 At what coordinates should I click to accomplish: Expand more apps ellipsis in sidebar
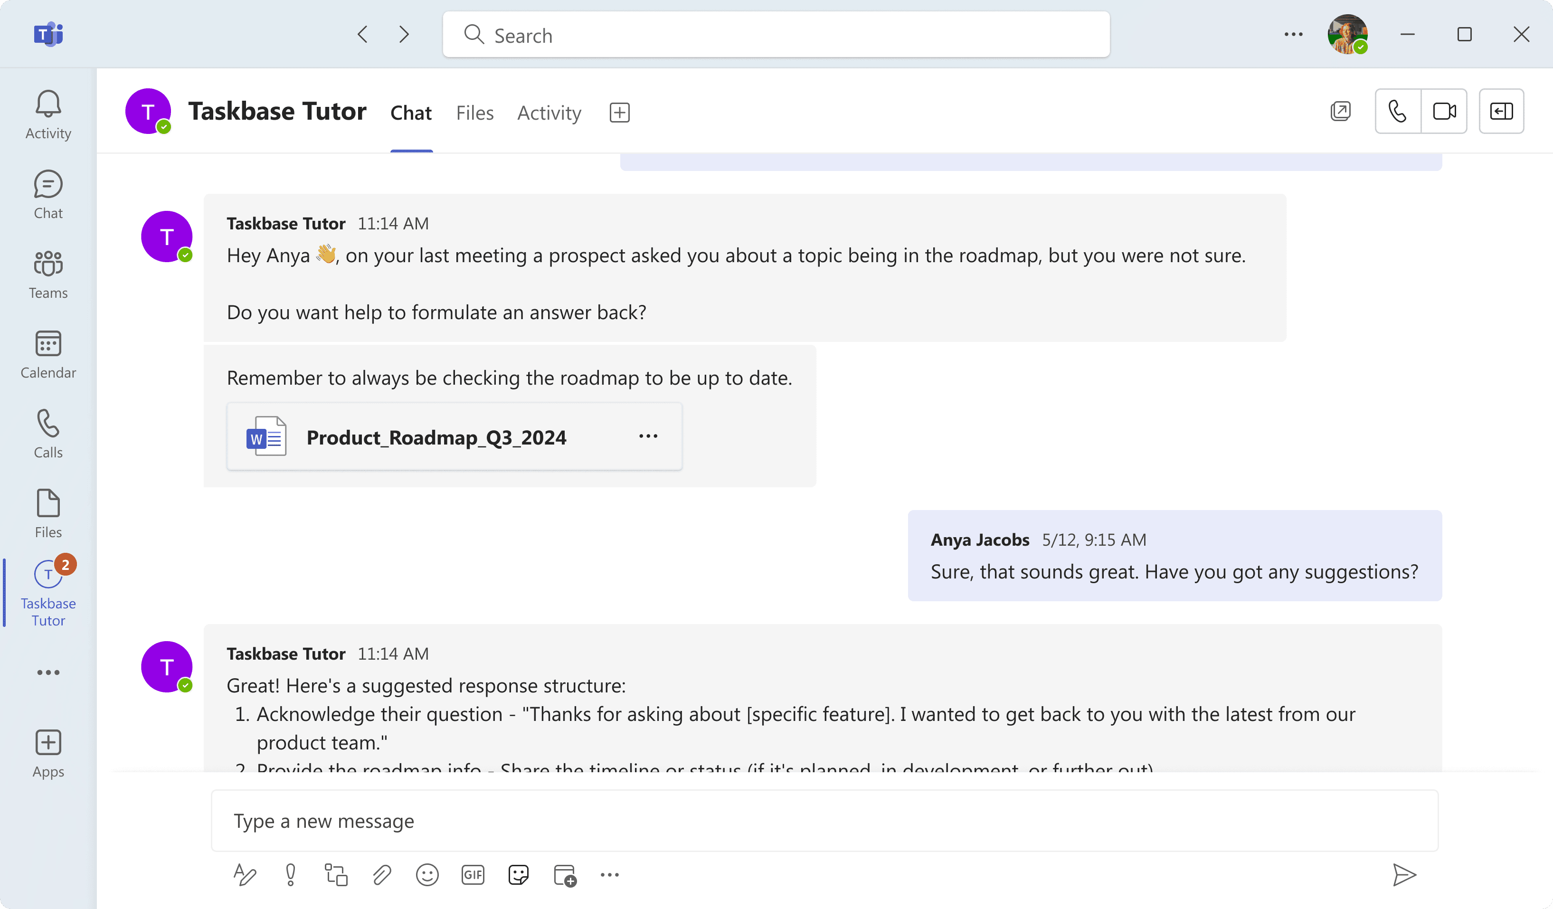[x=48, y=672]
